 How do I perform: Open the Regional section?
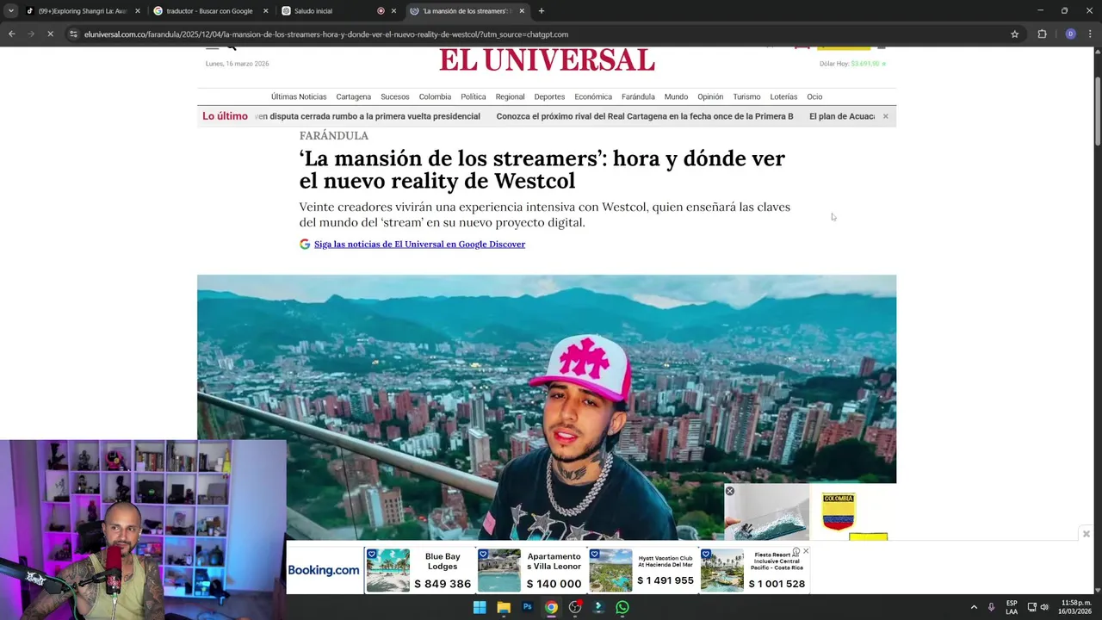click(510, 96)
